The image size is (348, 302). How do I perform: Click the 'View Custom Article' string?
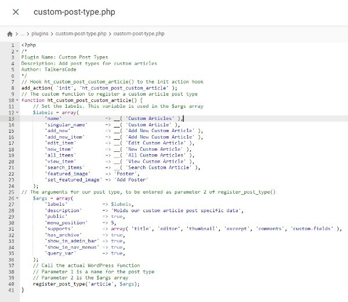(x=156, y=161)
